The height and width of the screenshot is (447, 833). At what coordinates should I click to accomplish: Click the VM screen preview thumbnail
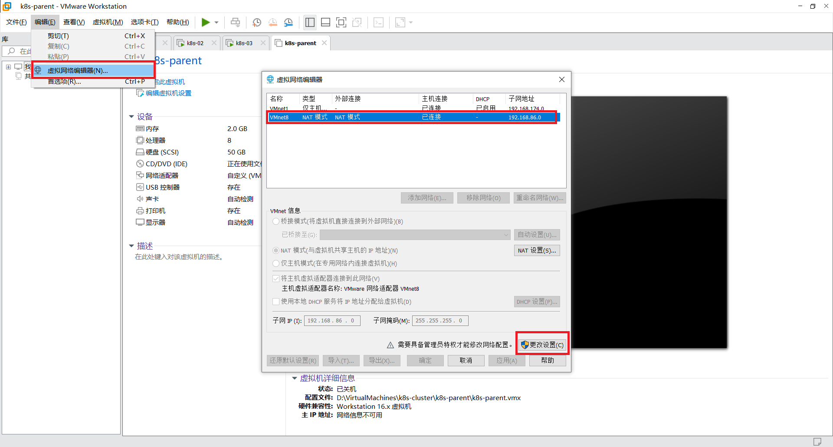click(x=649, y=222)
